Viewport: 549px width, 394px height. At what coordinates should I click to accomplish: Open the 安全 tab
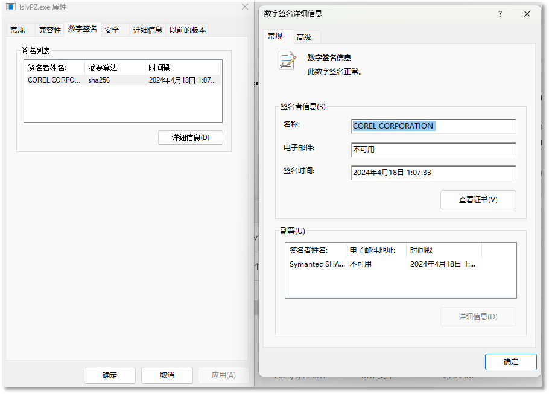[x=112, y=29]
